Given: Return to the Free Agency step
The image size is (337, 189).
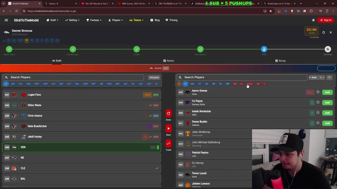Looking at the screenshot, I should click(x=200, y=49).
